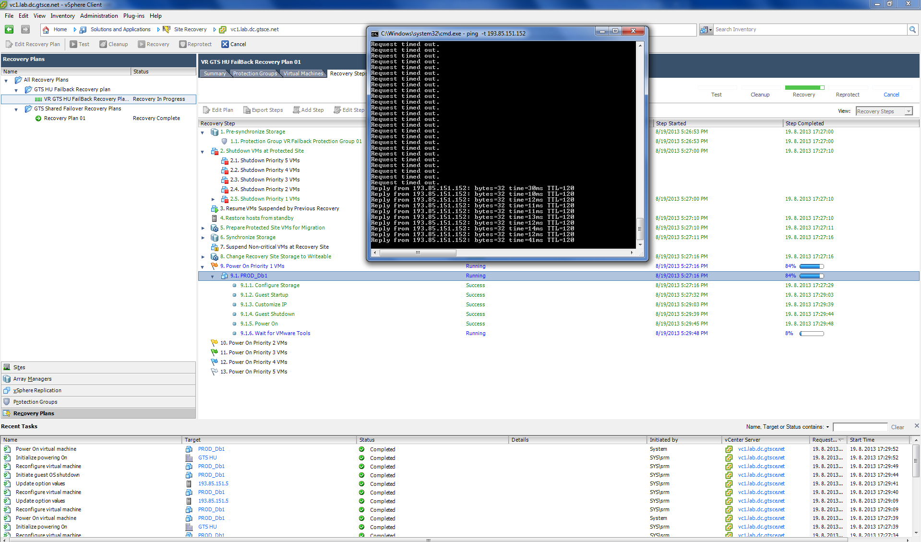Click the Power On Priority 1 VMs progress bar
Viewport: 921px width, 542px height.
point(812,266)
